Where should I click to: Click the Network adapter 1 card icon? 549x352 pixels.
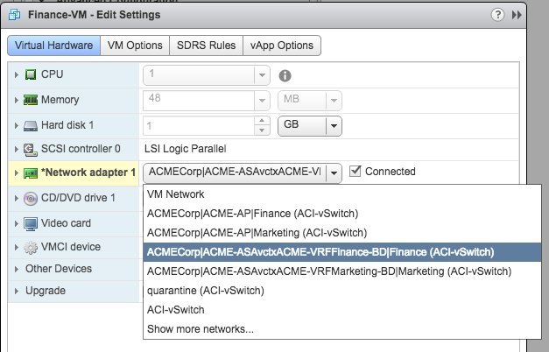point(31,173)
